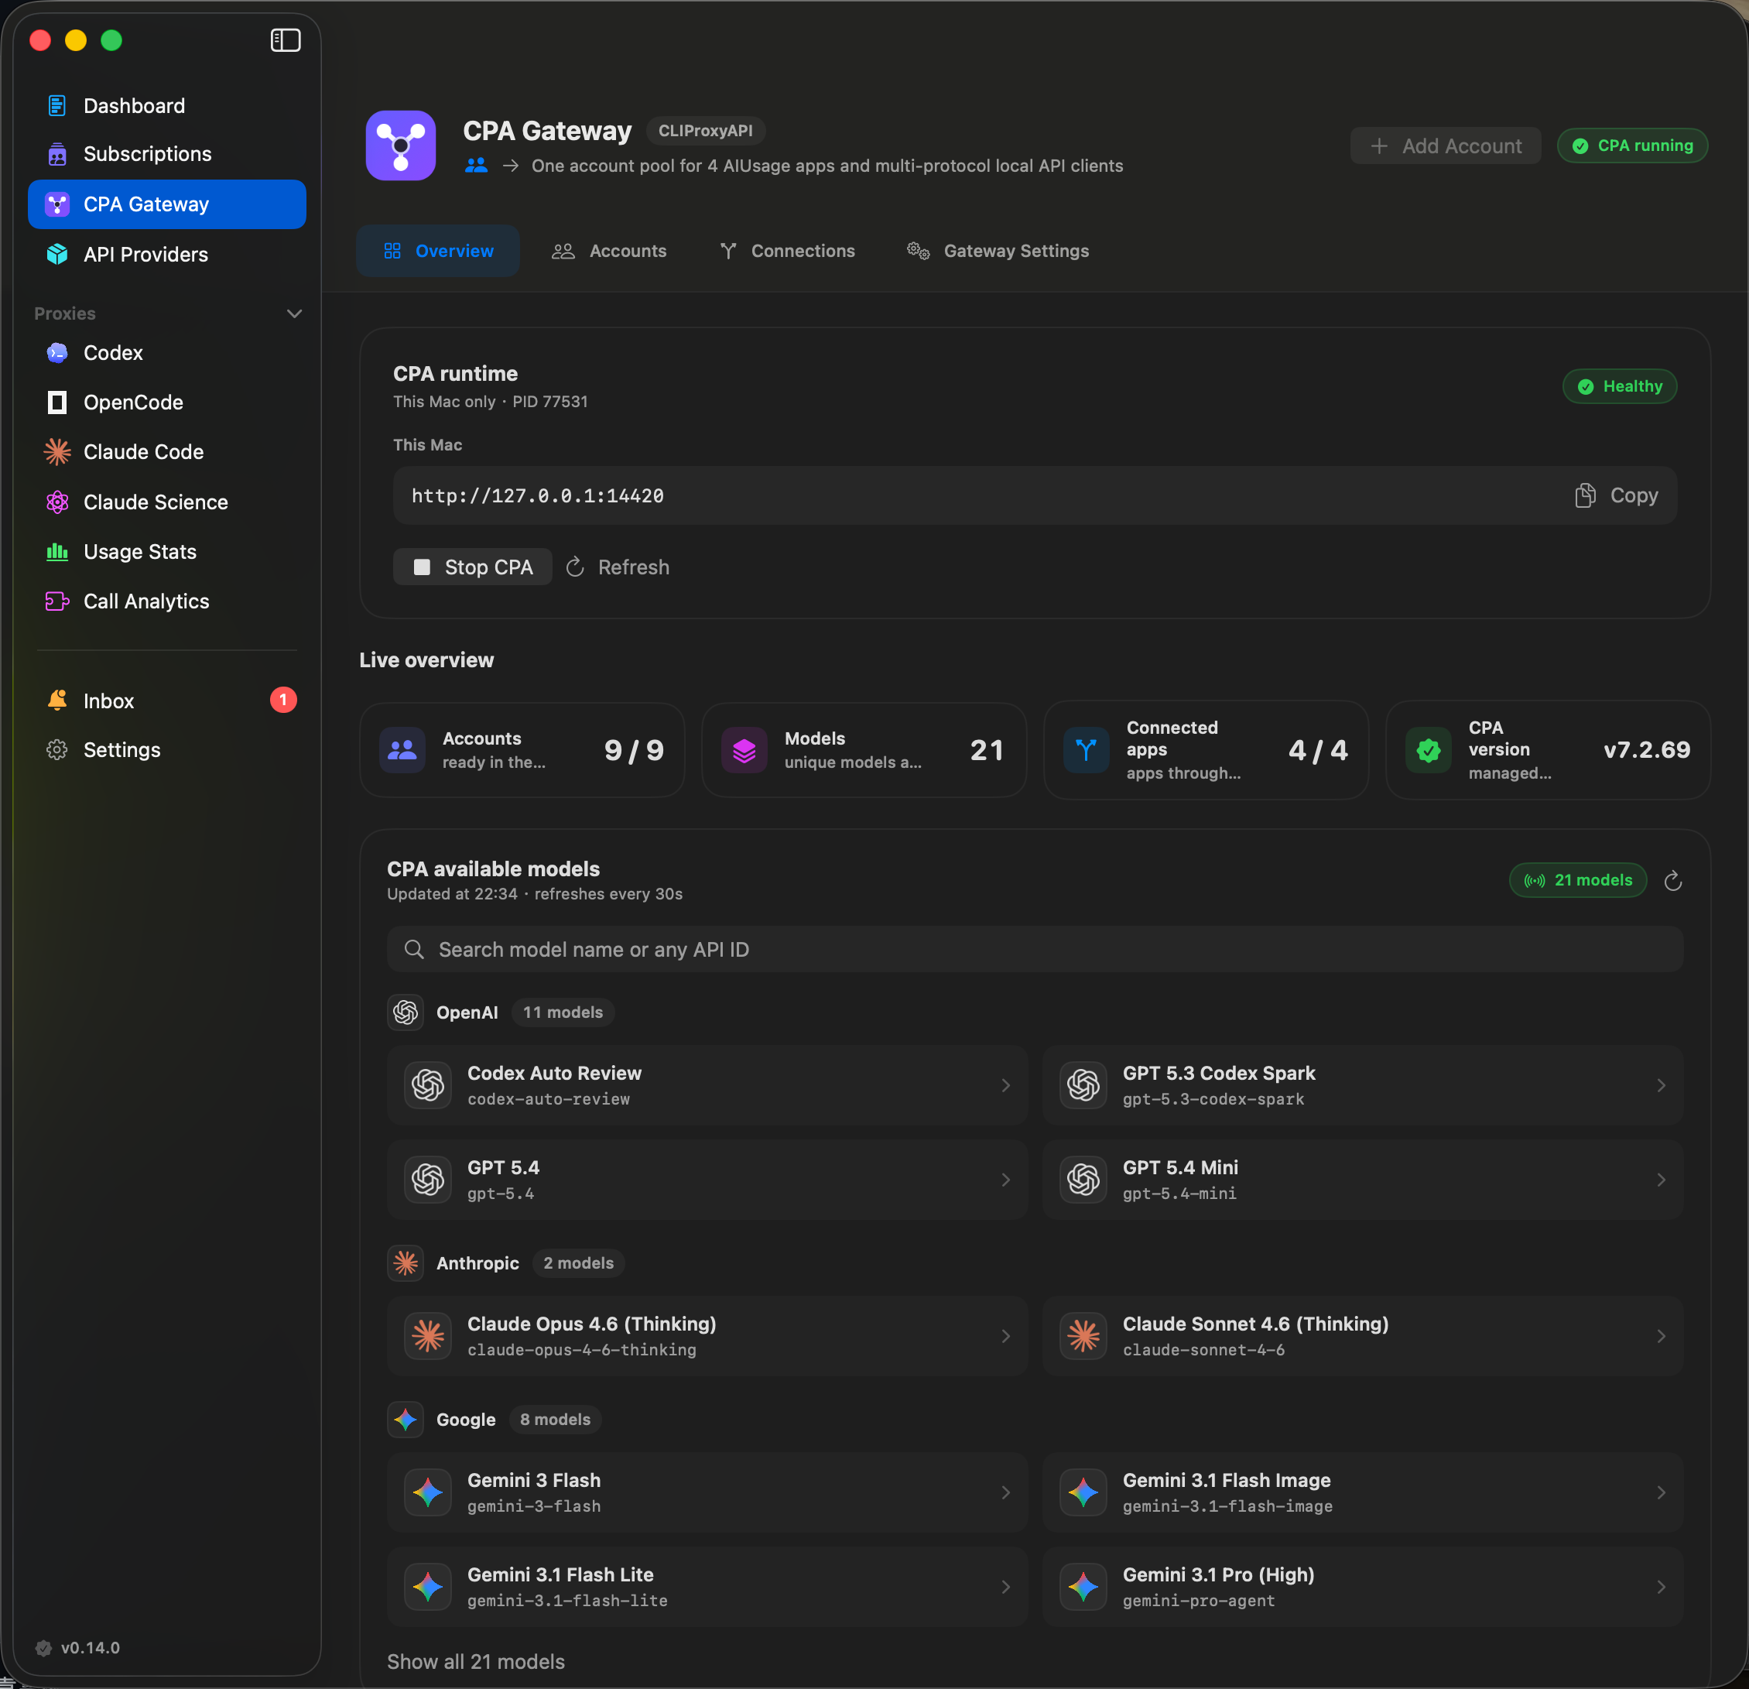This screenshot has height=1689, width=1749.
Task: Click the 21 models live badge
Action: click(x=1578, y=880)
